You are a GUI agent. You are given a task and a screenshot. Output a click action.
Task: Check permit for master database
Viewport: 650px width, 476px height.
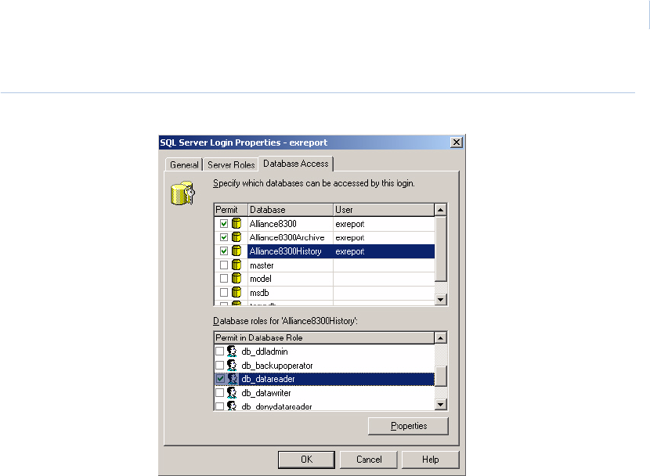coord(224,265)
